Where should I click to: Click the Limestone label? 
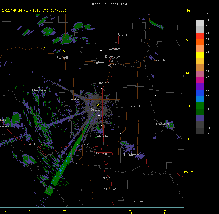(x=39, y=90)
